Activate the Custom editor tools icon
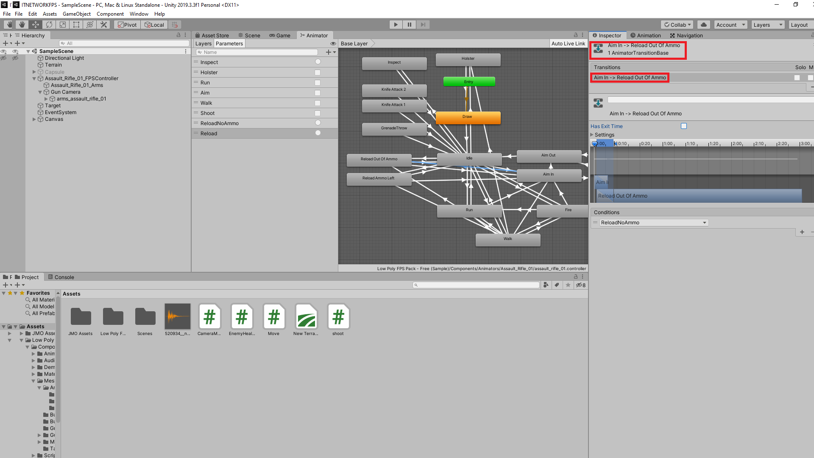The width and height of the screenshot is (814, 458). click(x=103, y=25)
